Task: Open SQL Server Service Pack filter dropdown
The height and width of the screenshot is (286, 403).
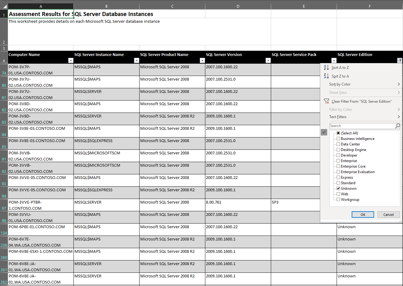Action: click(334, 61)
